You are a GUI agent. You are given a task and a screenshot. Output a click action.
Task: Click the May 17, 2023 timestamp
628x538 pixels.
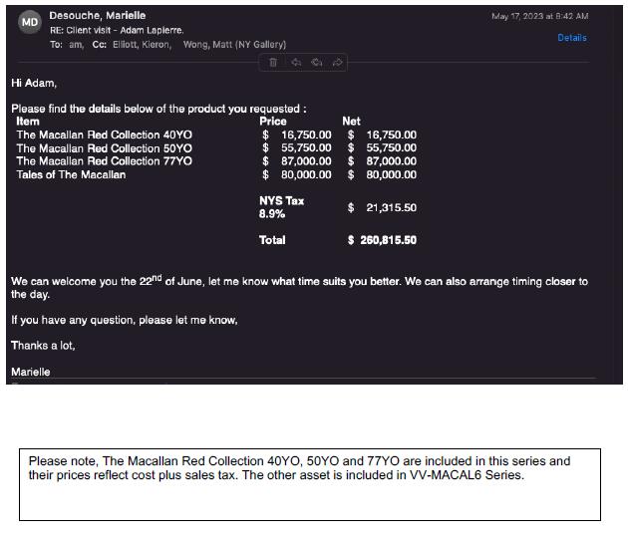point(539,16)
